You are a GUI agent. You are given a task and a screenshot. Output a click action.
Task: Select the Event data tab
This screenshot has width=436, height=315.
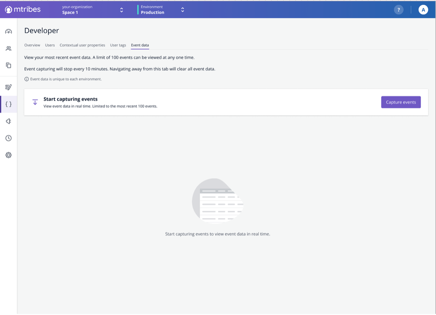[140, 45]
